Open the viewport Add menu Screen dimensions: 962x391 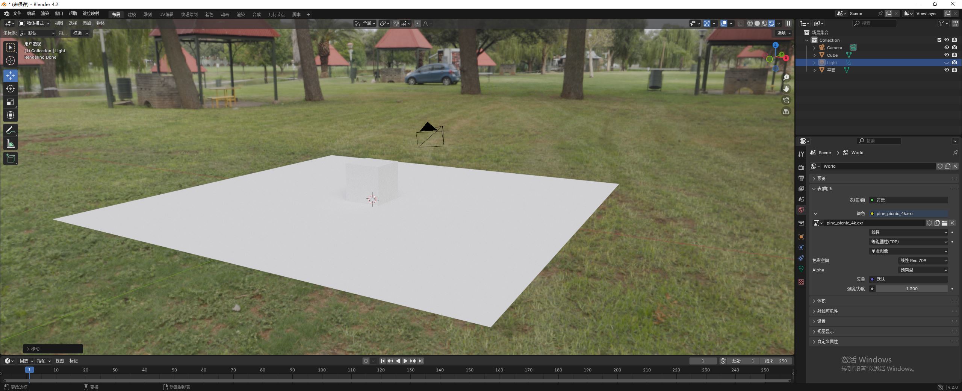[87, 23]
